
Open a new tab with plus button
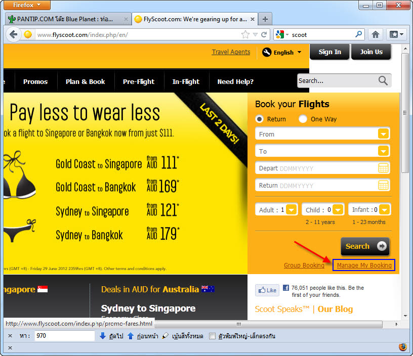[x=265, y=19]
